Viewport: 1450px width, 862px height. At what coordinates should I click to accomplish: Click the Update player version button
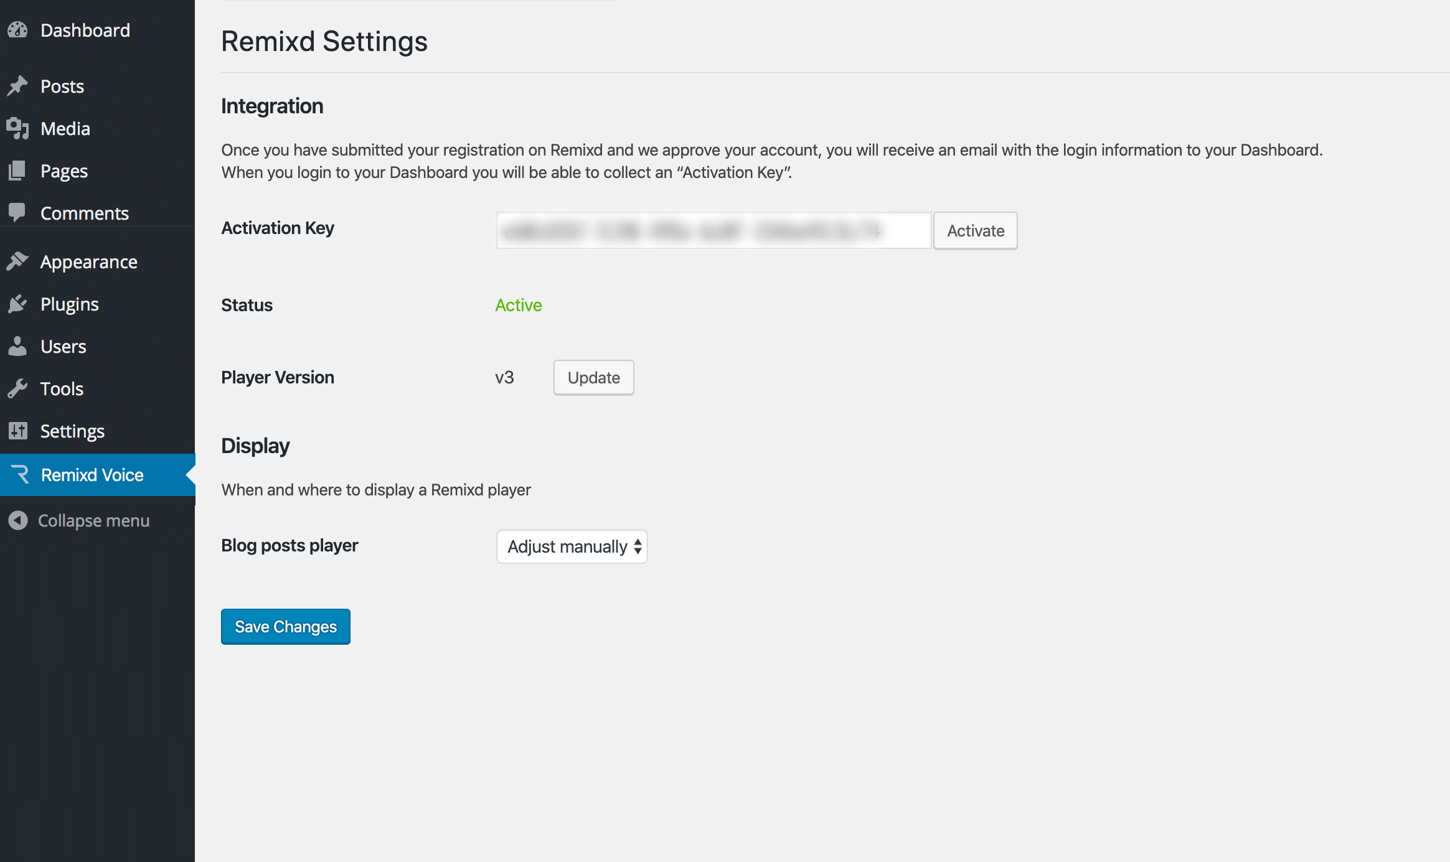coord(593,378)
